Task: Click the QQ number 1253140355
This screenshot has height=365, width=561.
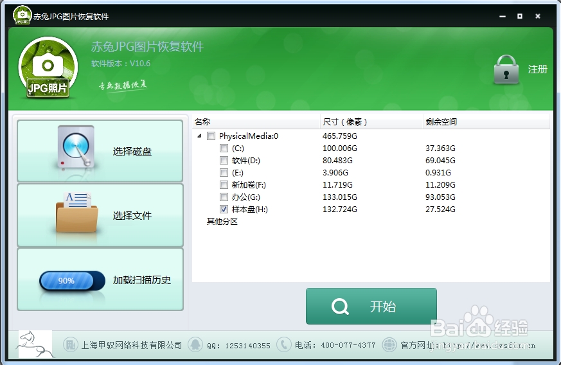Action: (x=247, y=346)
